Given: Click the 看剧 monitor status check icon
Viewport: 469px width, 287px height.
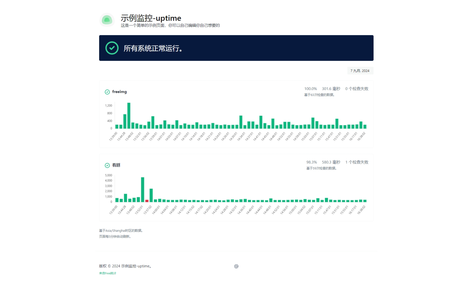Looking at the screenshot, I should click(x=107, y=165).
